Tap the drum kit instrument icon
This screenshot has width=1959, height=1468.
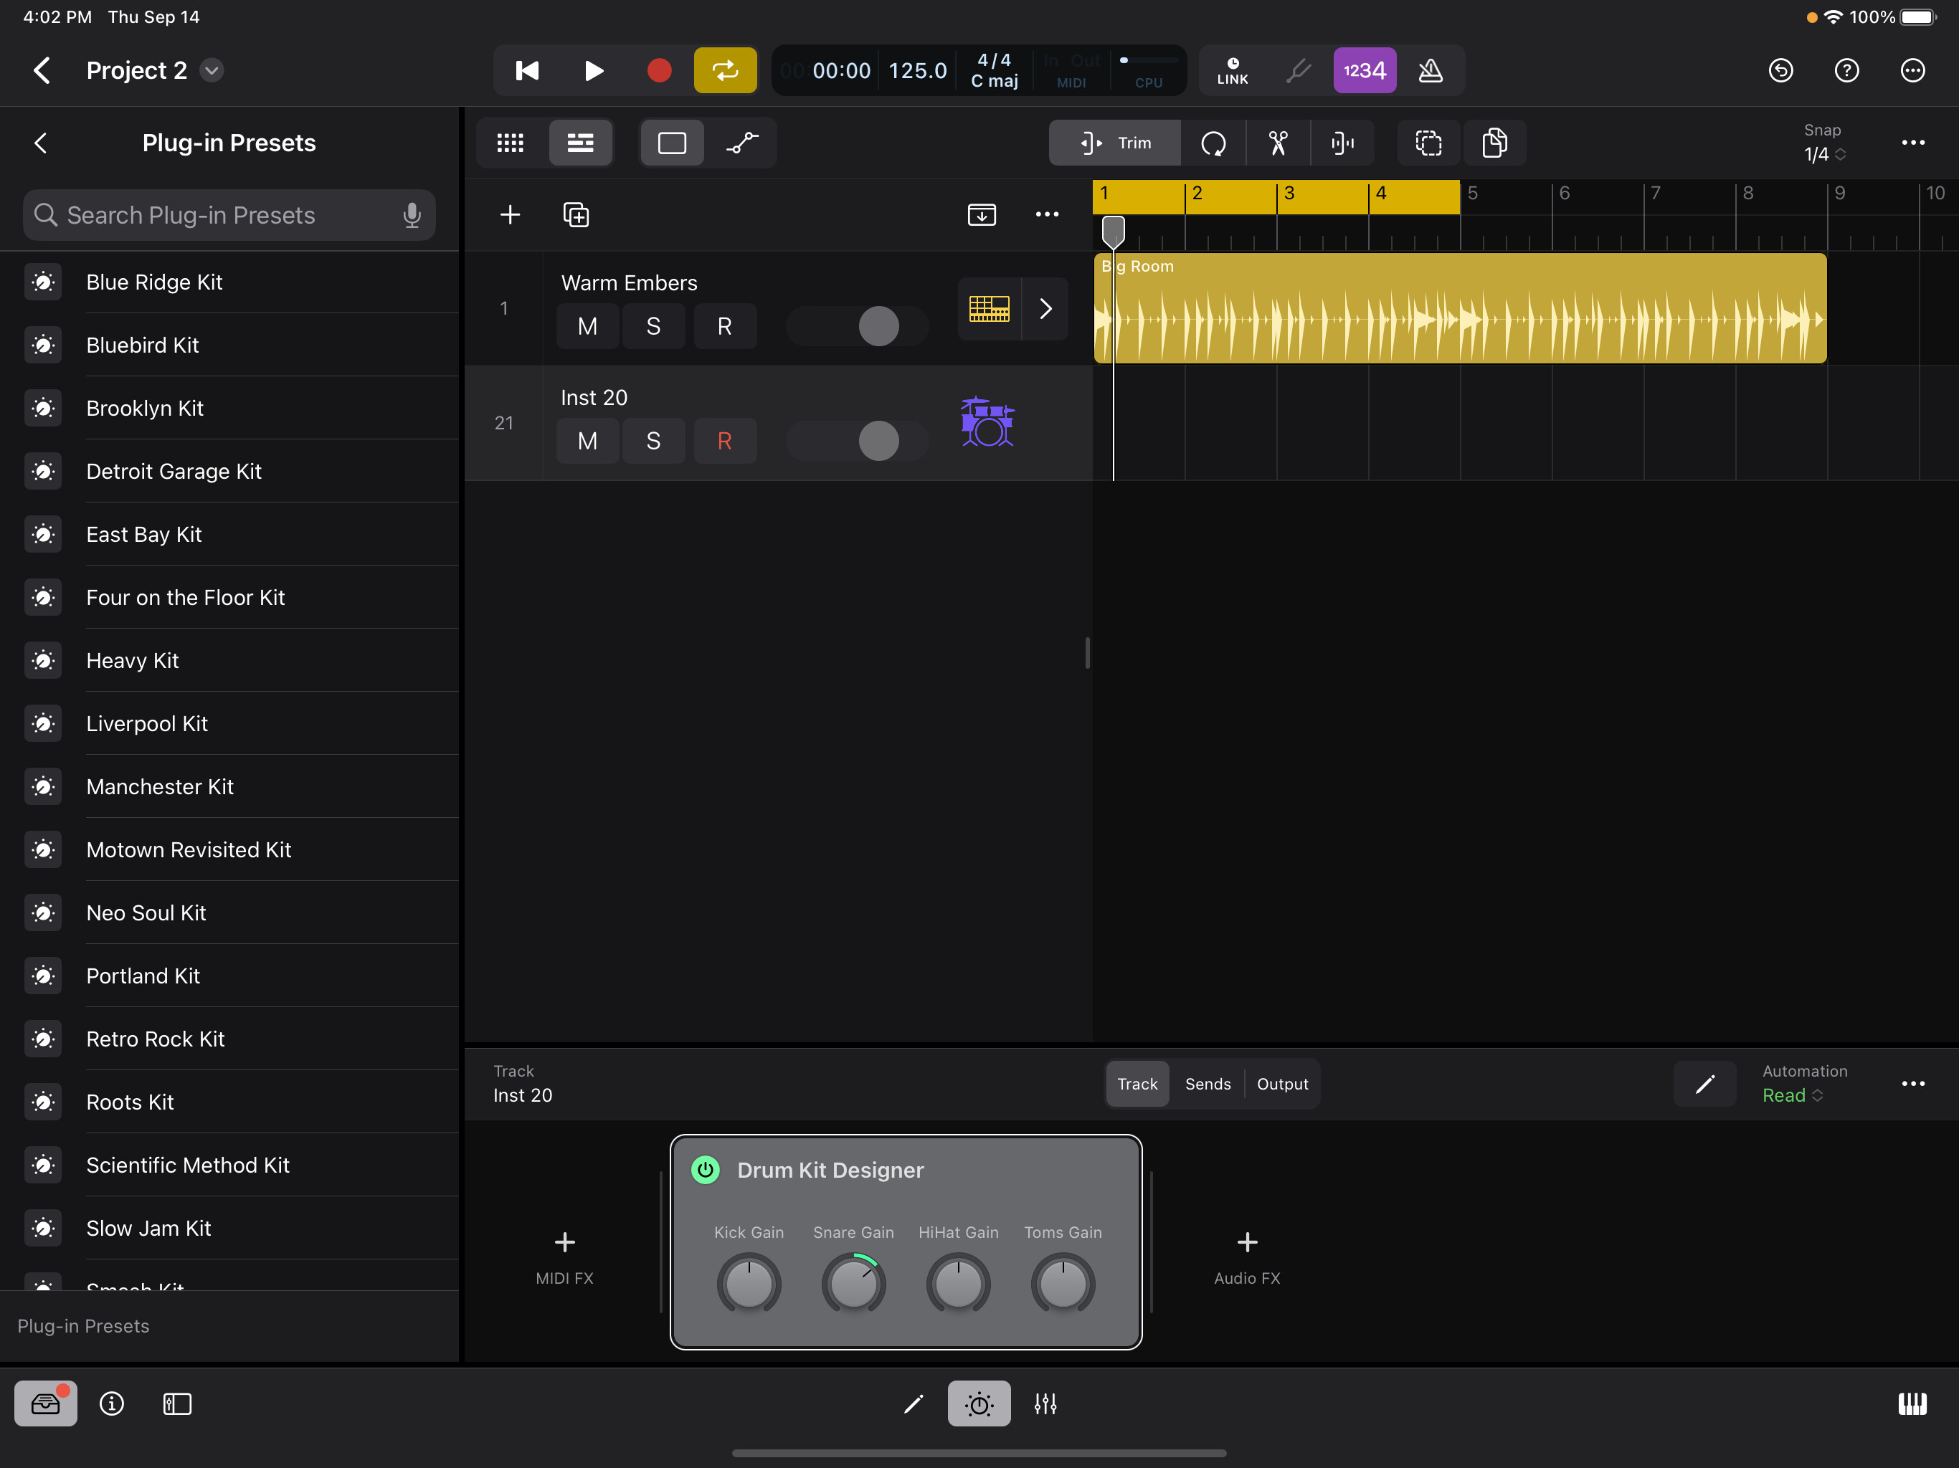pyautogui.click(x=987, y=422)
